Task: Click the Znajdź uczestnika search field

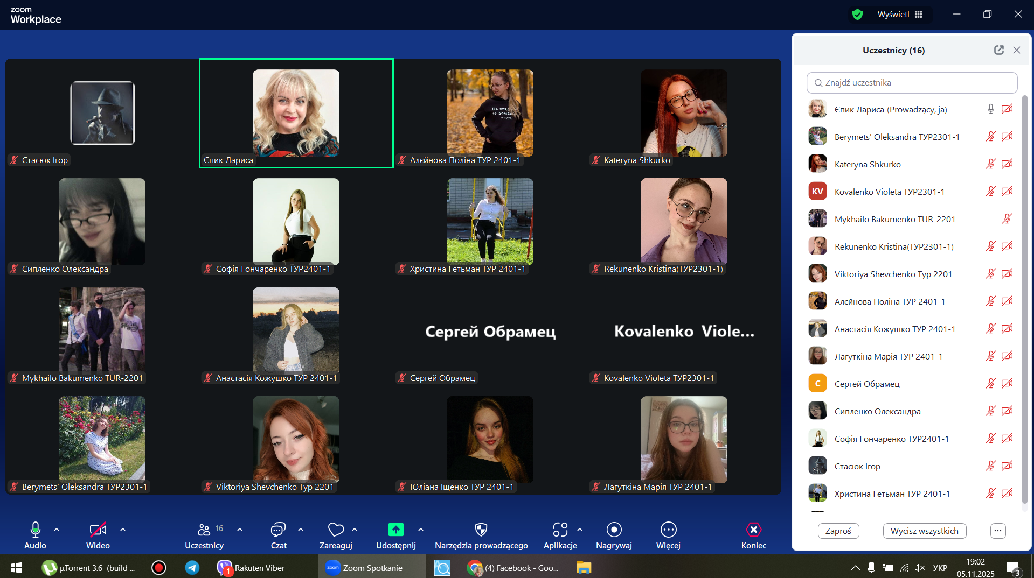Action: 912,83
